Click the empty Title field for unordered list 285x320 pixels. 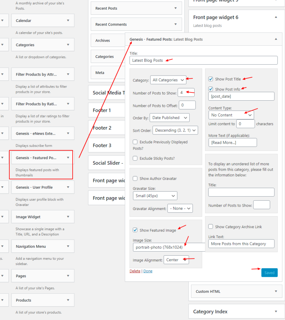coord(241,192)
